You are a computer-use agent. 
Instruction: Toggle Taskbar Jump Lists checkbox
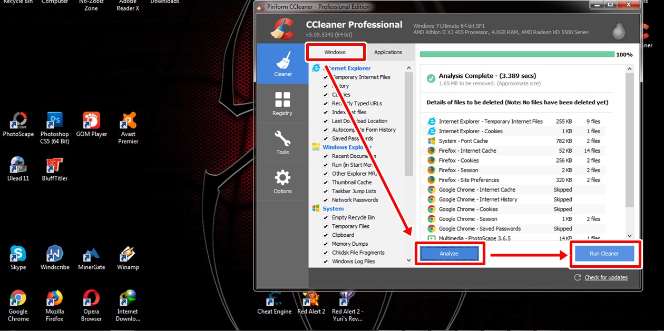(x=326, y=191)
